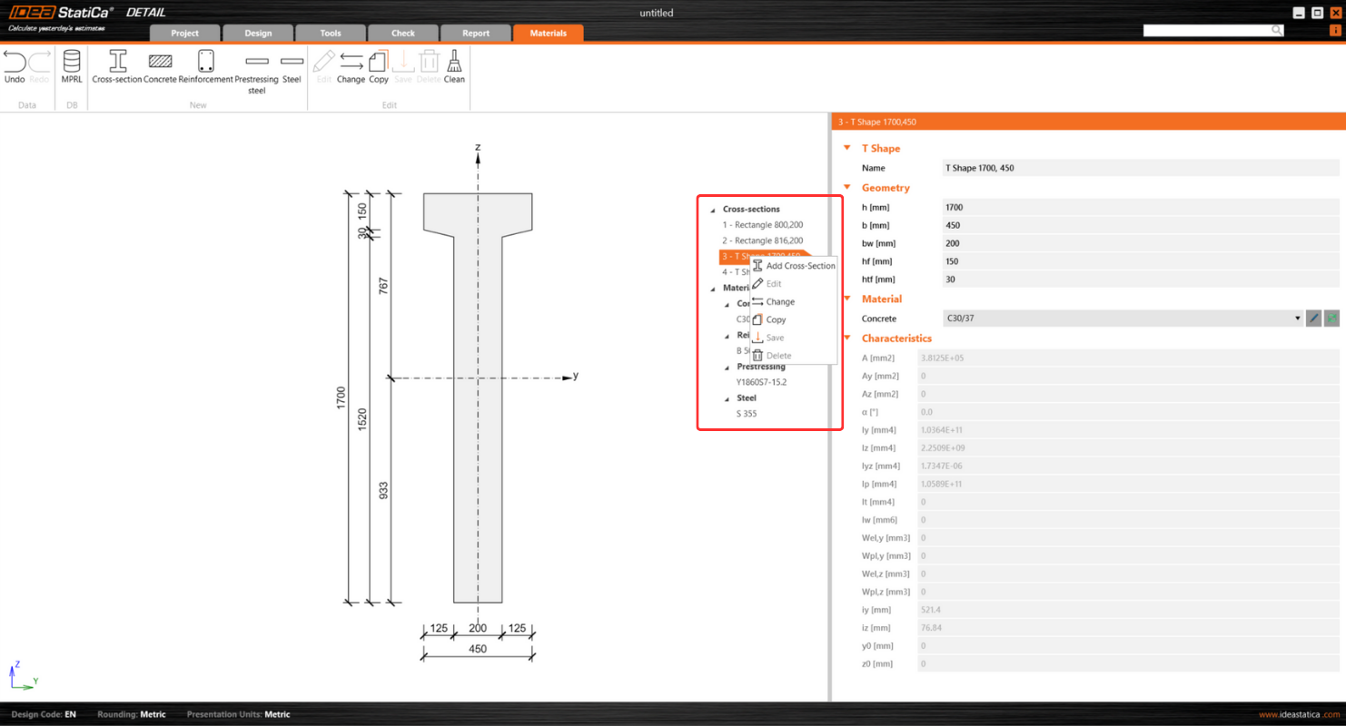Image resolution: width=1346 pixels, height=726 pixels.
Task: Select the Cross-section tool in the New group
Action: point(115,65)
